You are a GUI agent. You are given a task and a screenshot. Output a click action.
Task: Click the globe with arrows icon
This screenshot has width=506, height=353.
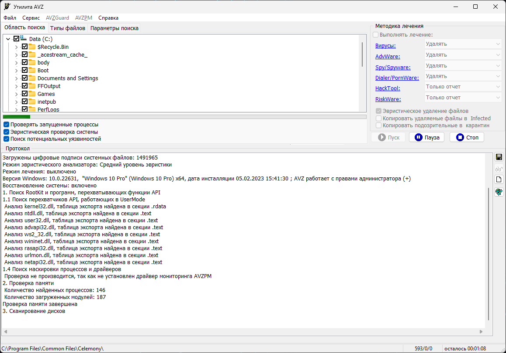(x=499, y=191)
